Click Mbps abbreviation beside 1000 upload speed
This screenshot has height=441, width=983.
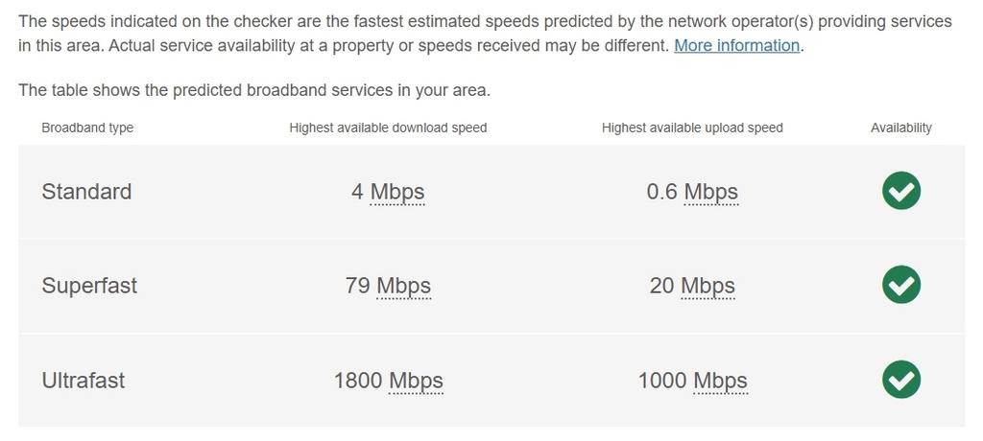[720, 381]
